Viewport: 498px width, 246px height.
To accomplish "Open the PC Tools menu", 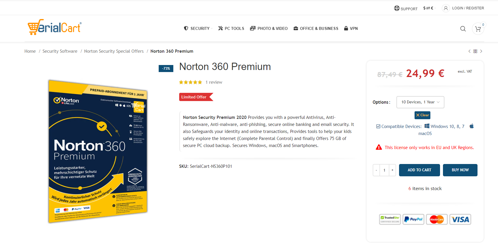I will (231, 28).
